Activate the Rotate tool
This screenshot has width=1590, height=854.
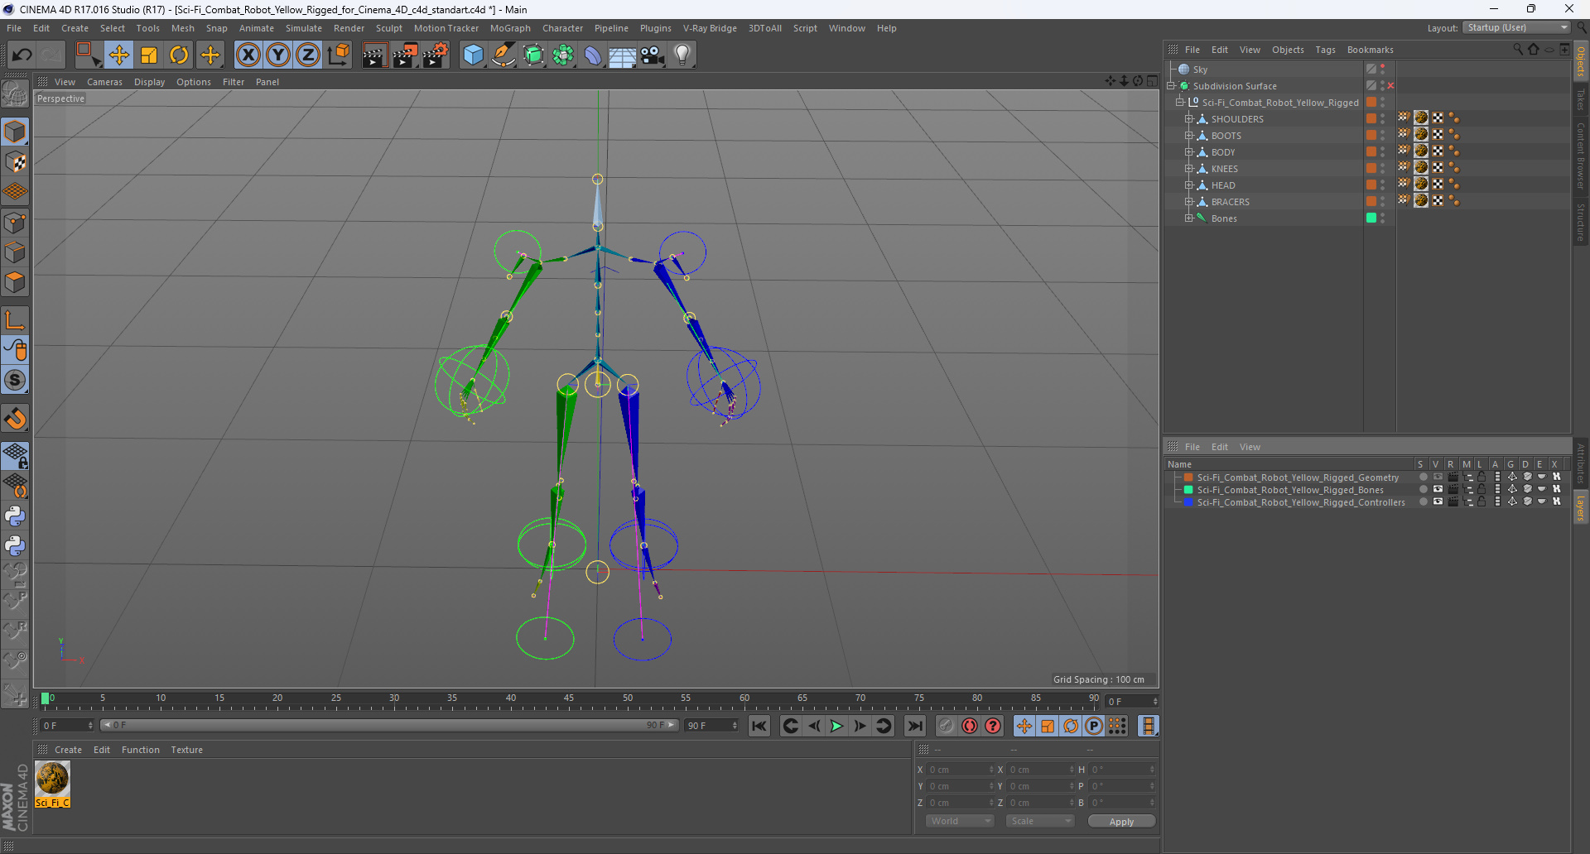[179, 55]
